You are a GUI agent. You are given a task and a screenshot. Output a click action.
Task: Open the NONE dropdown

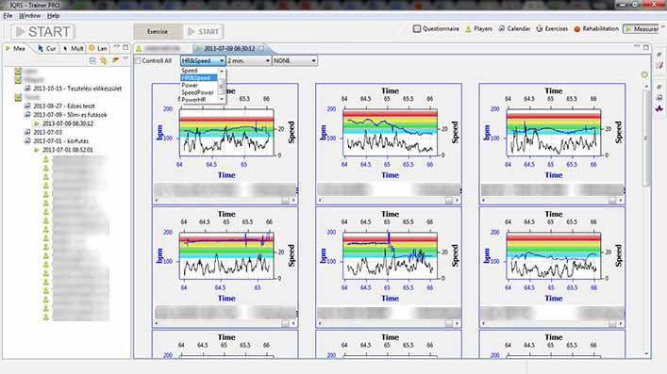pyautogui.click(x=294, y=61)
